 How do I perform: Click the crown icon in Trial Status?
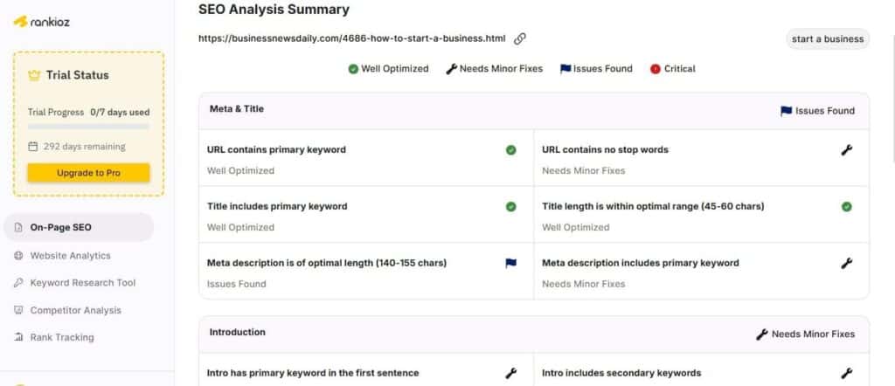pos(35,75)
